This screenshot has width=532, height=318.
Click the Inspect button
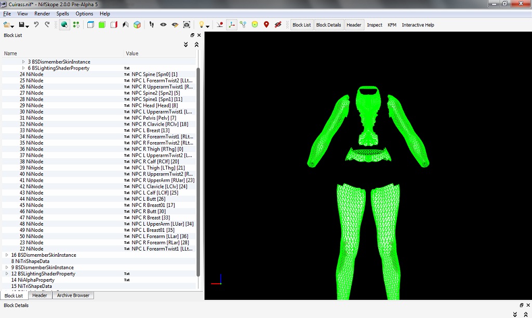[375, 25]
